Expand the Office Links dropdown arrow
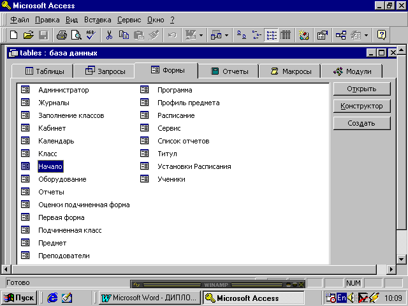The image size is (408, 306). pyautogui.click(x=201, y=35)
